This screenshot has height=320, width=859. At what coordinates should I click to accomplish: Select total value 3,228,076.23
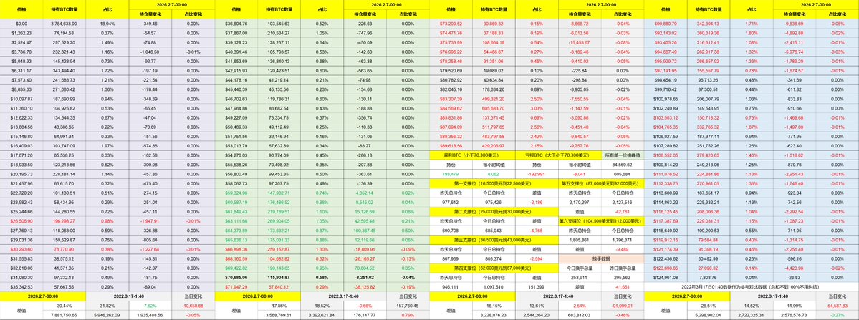point(494,314)
